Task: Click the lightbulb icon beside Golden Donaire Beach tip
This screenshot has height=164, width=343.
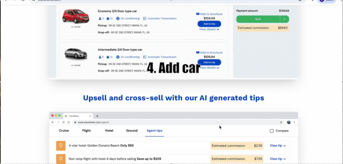Action: [61, 146]
